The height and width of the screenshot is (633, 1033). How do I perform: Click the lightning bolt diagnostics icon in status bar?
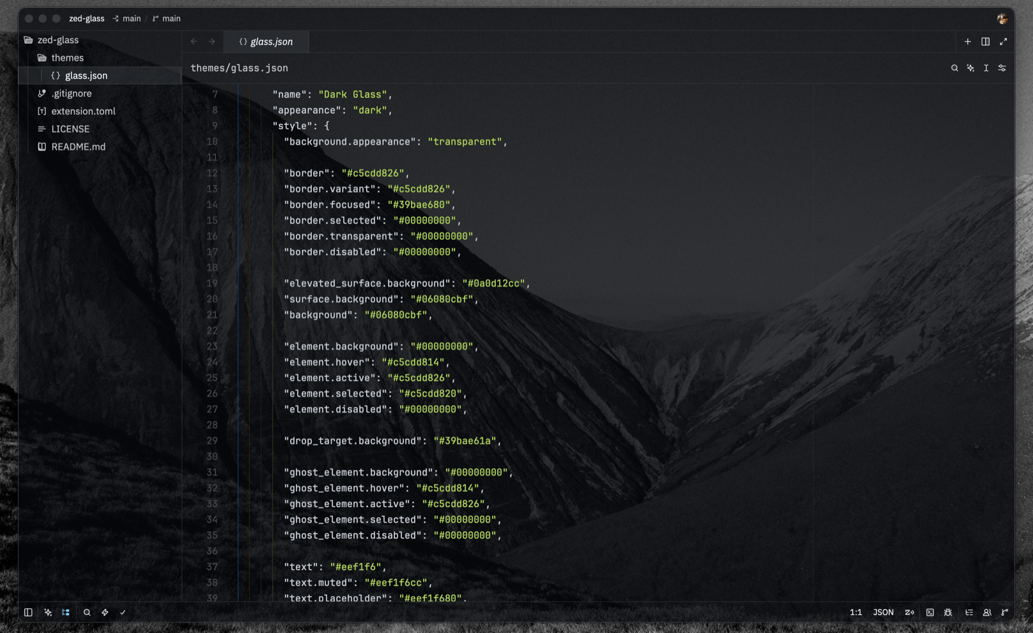(x=105, y=612)
